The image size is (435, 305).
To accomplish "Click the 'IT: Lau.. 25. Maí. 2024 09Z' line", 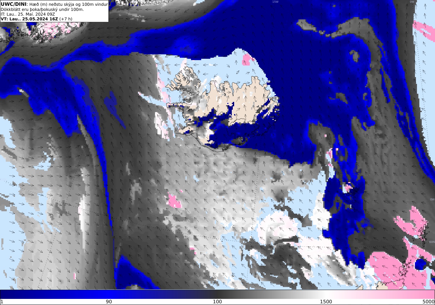I will [28, 14].
